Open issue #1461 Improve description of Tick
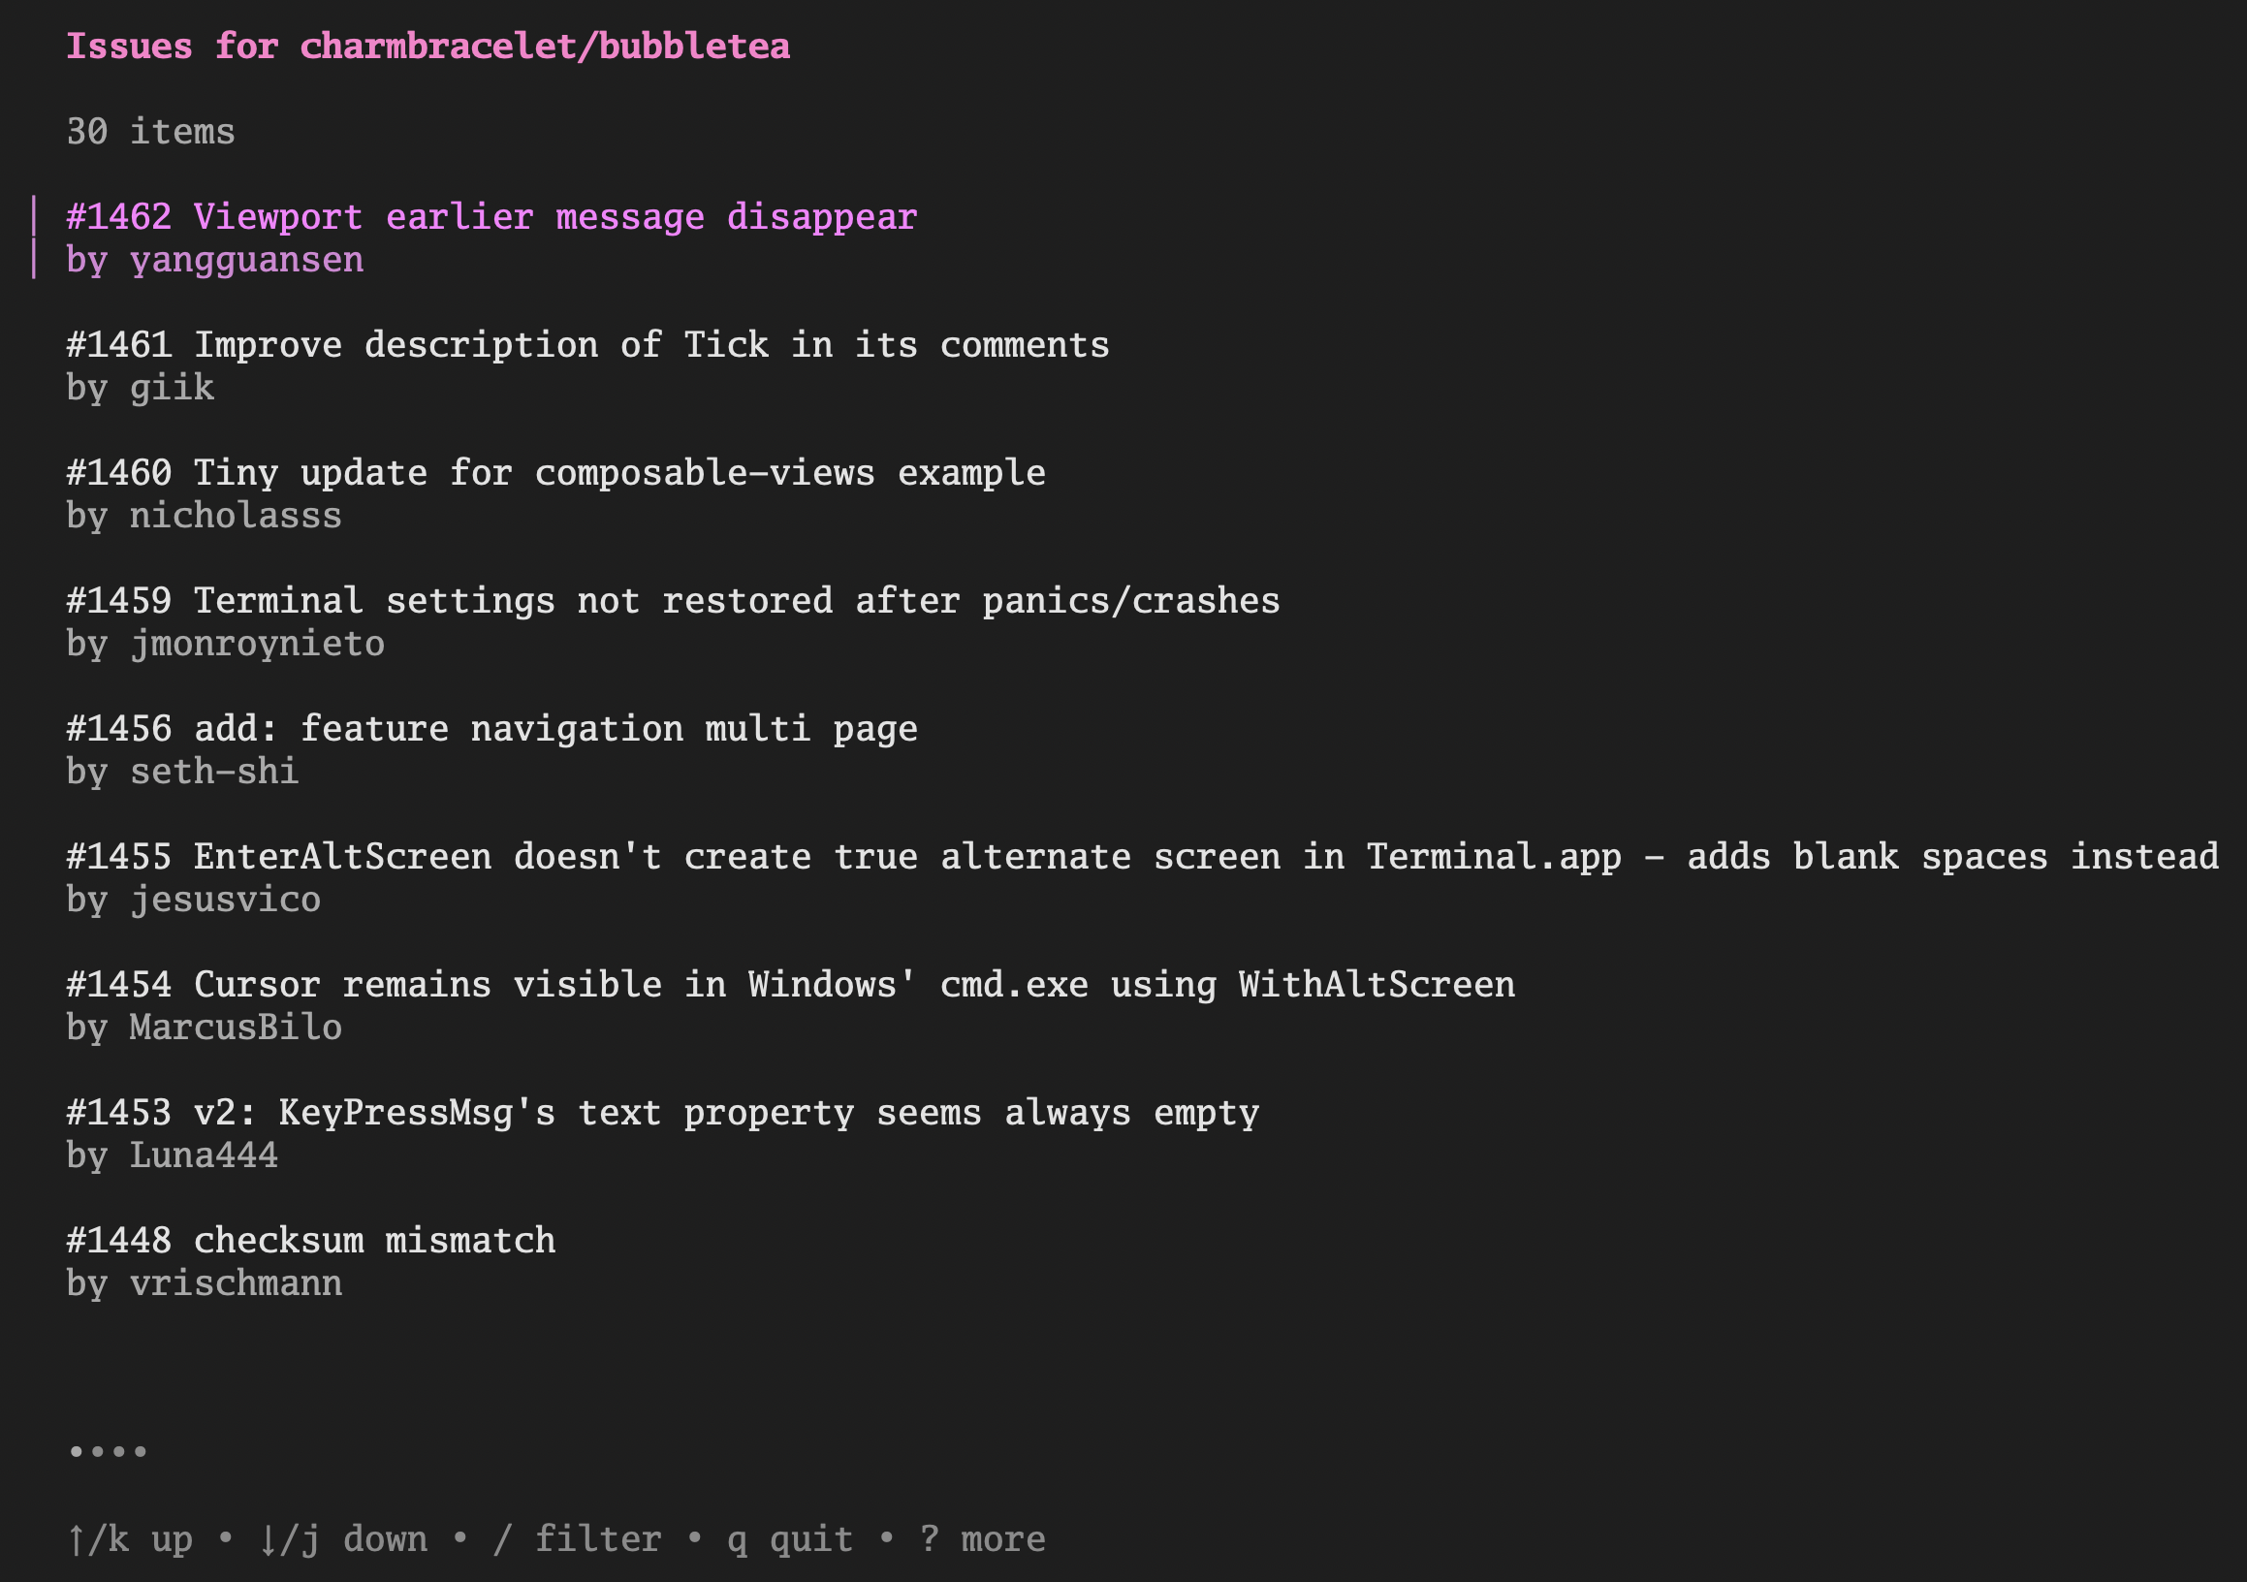 coord(587,345)
